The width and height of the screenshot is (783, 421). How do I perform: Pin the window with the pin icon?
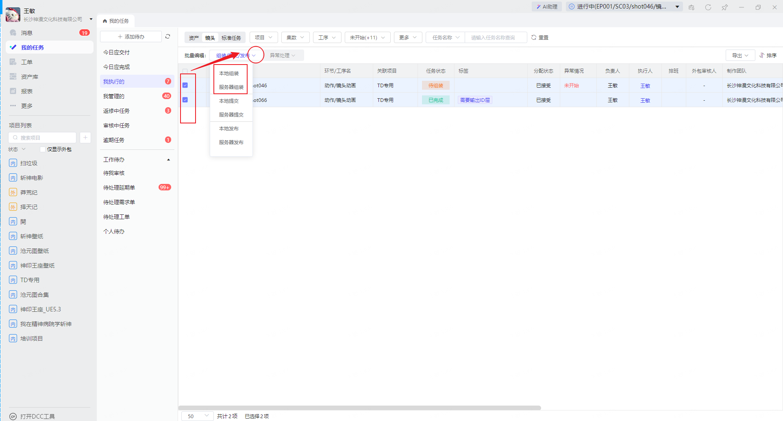pyautogui.click(x=725, y=7)
